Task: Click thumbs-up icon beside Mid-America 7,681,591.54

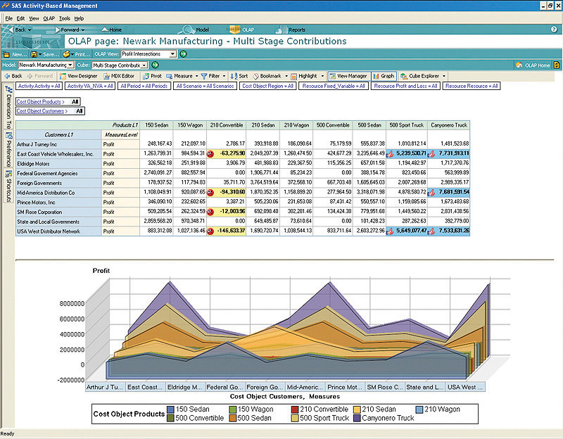Action: point(431,193)
